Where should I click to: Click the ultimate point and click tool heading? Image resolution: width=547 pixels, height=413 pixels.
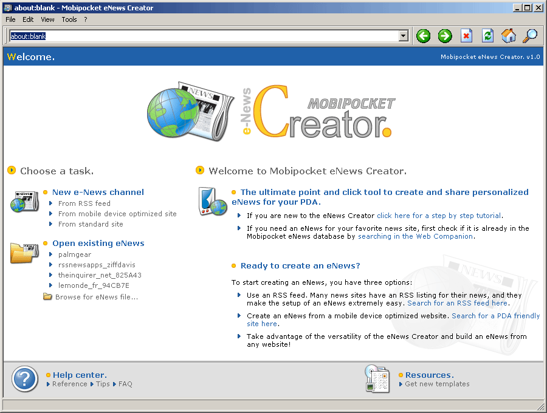380,197
